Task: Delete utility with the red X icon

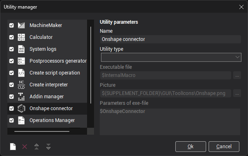Action: point(25,147)
